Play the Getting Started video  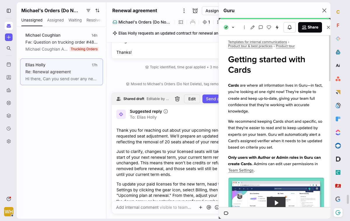[x=276, y=203]
